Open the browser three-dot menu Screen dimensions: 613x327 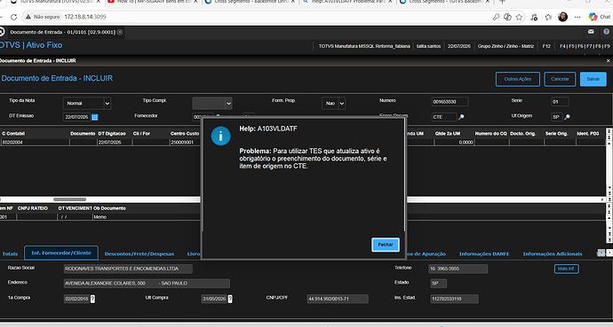pyautogui.click(x=577, y=17)
